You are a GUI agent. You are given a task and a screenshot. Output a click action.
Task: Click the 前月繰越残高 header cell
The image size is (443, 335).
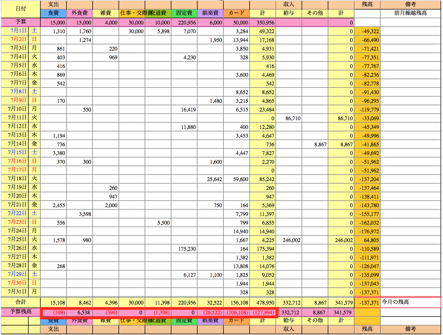pyautogui.click(x=410, y=13)
